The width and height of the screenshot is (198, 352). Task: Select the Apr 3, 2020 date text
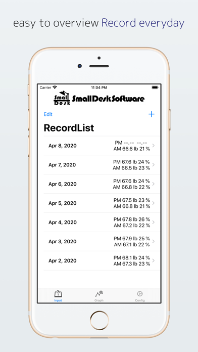(x=62, y=242)
